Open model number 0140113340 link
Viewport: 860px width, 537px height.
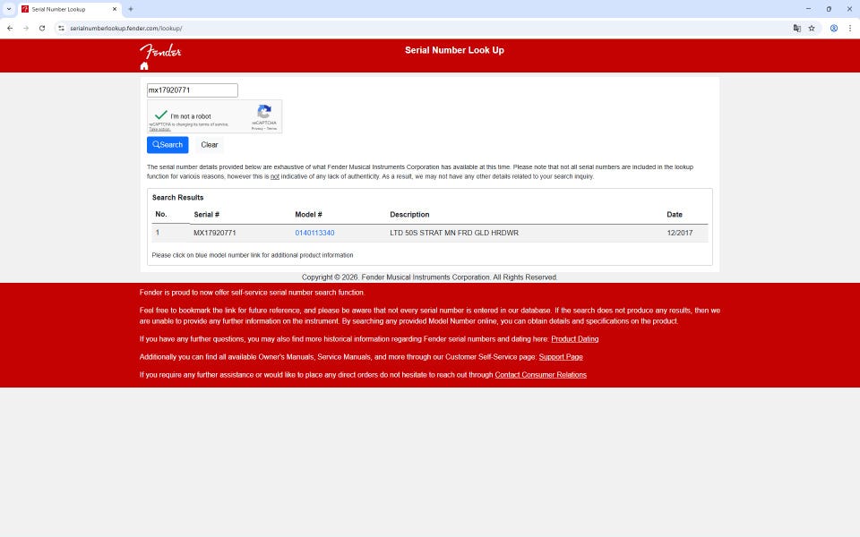[x=314, y=233]
